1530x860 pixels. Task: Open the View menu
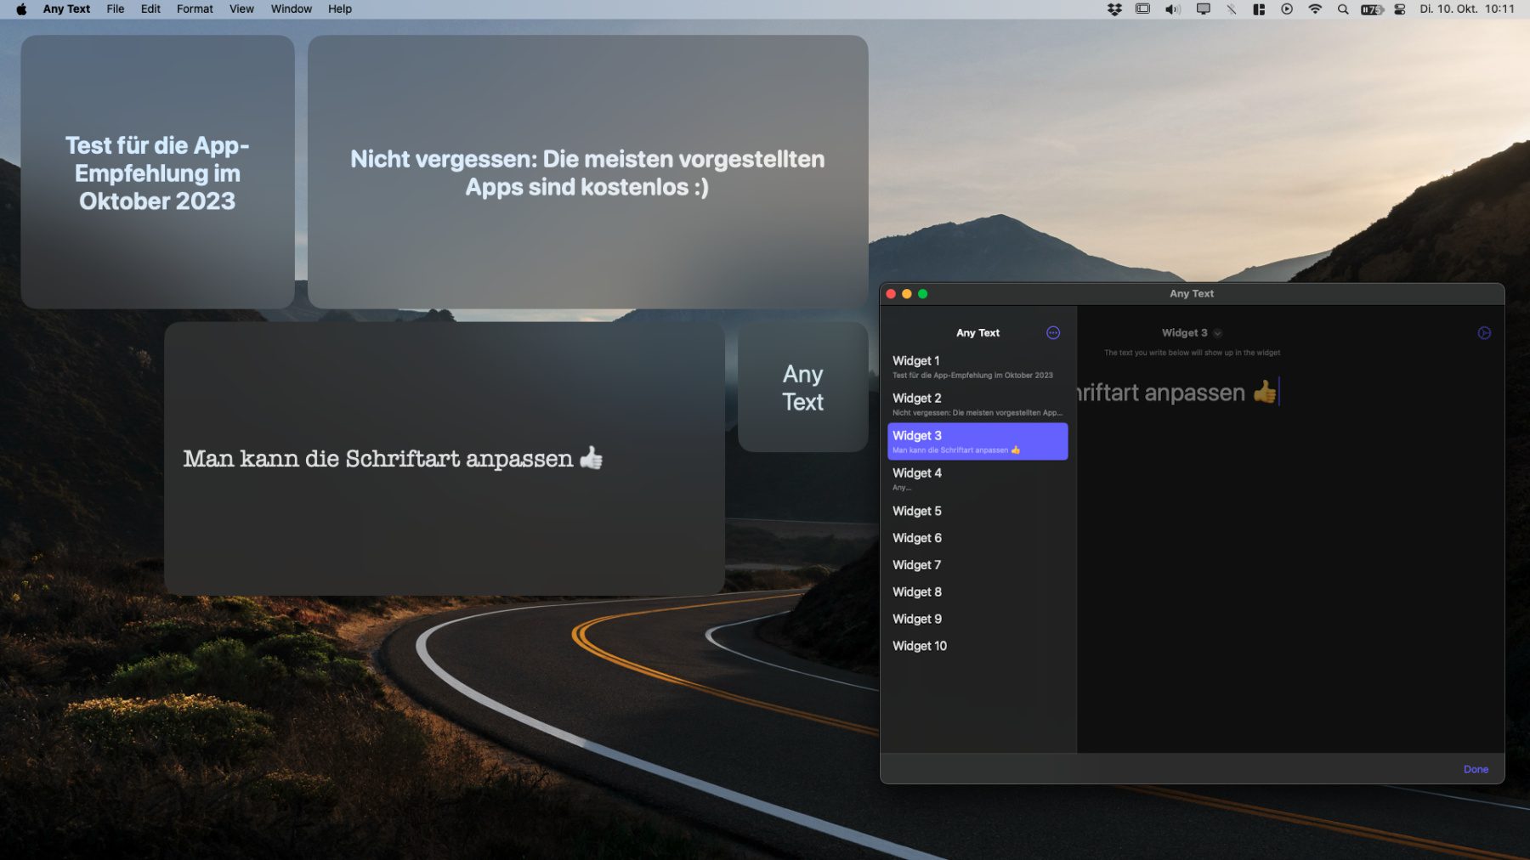click(x=241, y=9)
